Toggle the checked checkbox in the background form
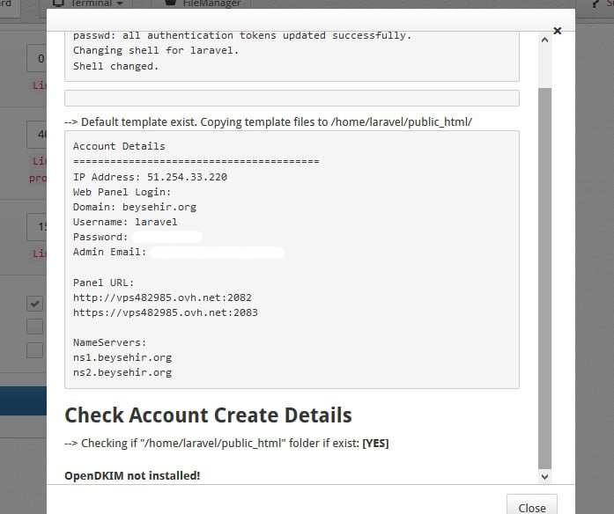 [x=35, y=304]
